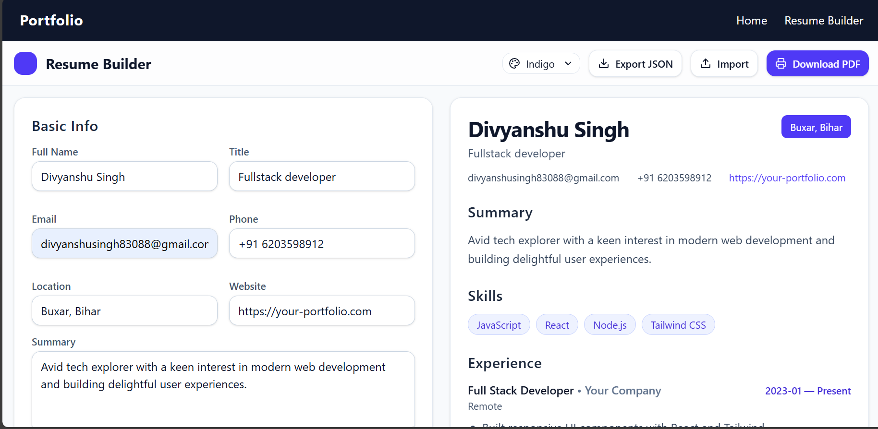This screenshot has height=429, width=878.
Task: Open Home in the top navigation
Action: coord(751,21)
